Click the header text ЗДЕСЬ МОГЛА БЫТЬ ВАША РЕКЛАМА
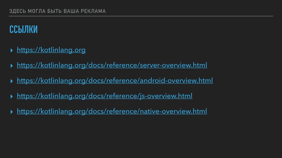The height and width of the screenshot is (158, 282). click(x=57, y=11)
